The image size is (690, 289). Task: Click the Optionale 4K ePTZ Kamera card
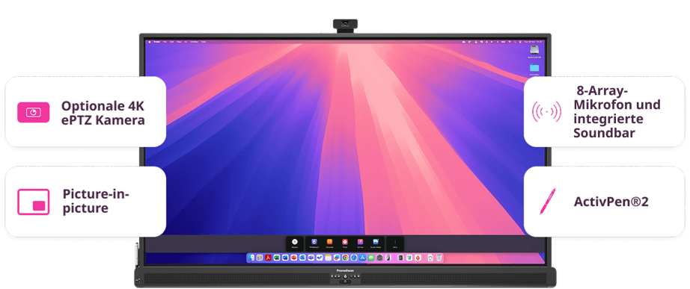pos(85,111)
